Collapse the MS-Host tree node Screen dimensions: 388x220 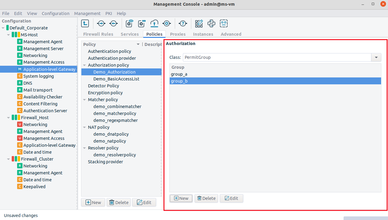[x=8, y=35]
